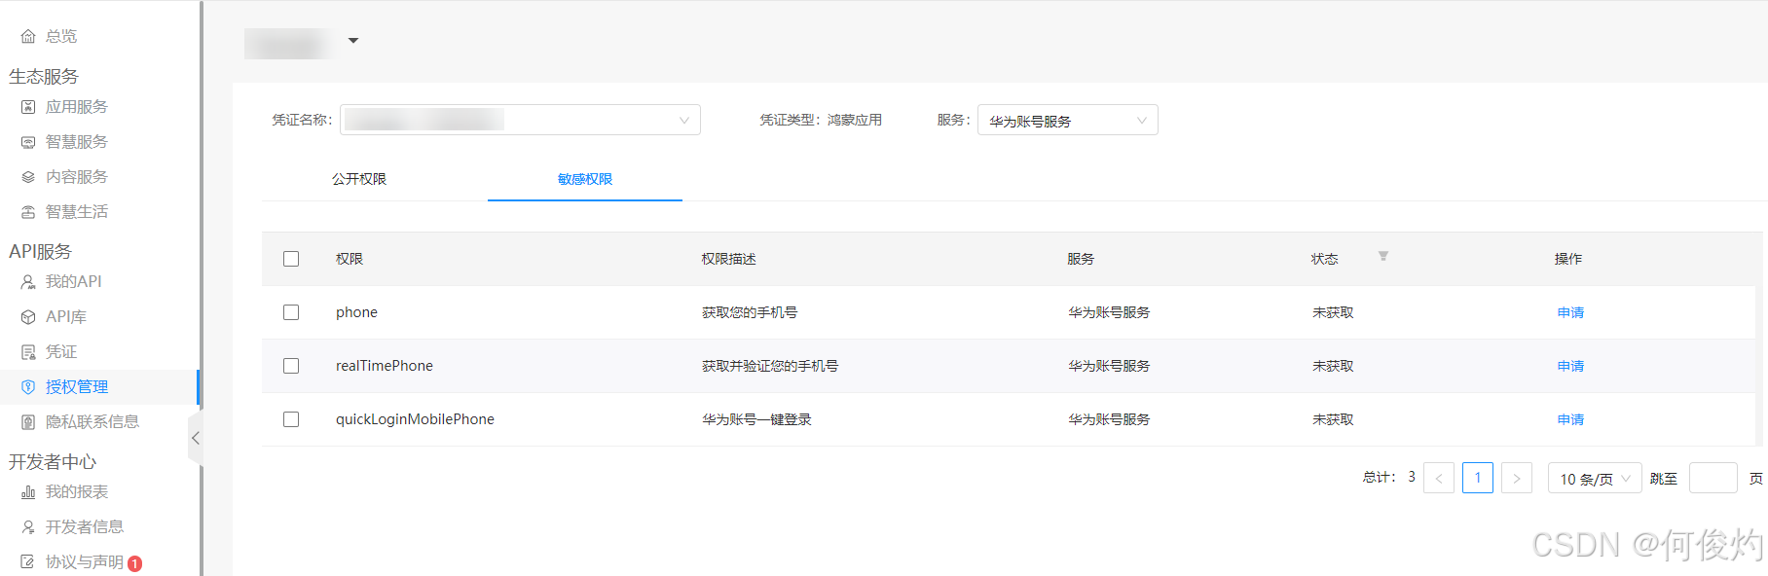
Task: Click the 协议与声明 edit icon
Action: [x=28, y=562]
